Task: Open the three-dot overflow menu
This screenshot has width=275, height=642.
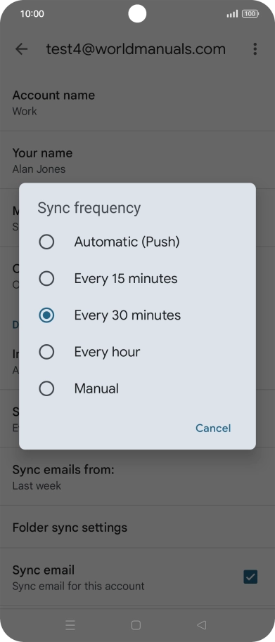Action: tap(255, 49)
